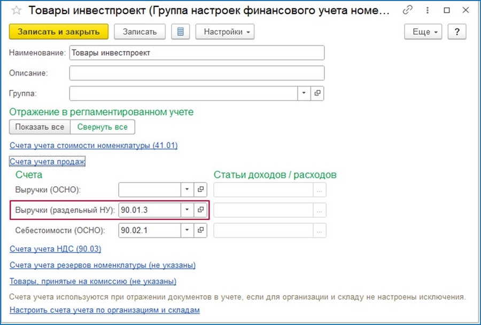Click the Статьи доходов / расходов heading
The image size is (481, 325).
click(275, 175)
